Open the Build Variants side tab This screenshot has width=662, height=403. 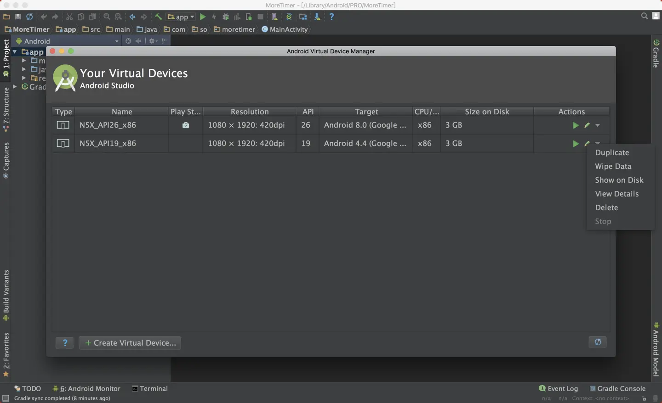click(6, 296)
